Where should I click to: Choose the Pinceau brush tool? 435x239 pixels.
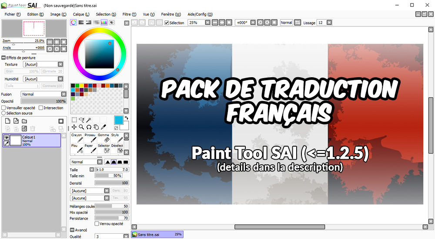tap(90, 138)
